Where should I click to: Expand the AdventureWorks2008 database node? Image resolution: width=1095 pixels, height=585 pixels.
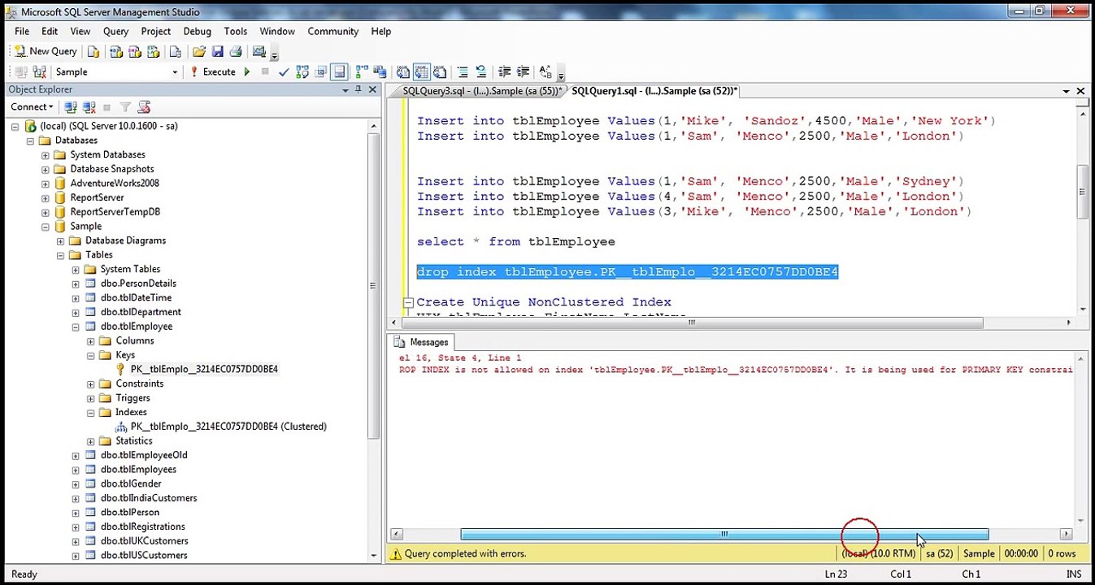point(46,184)
